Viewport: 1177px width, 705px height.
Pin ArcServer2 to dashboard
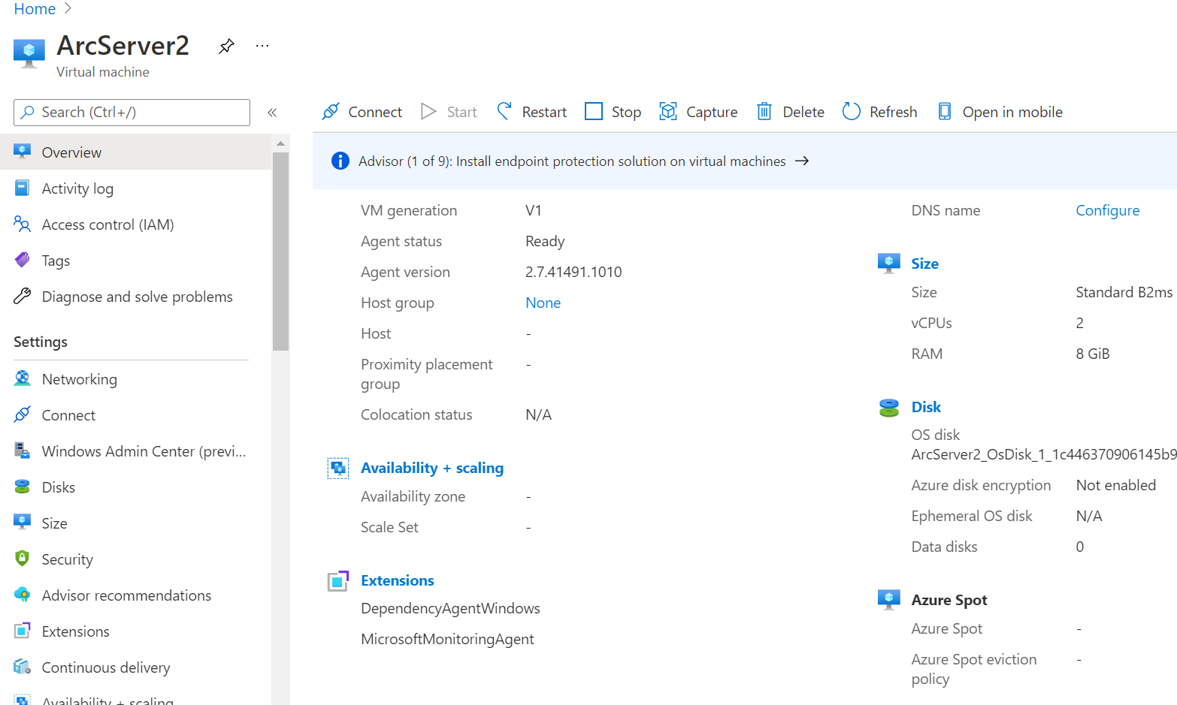tap(226, 47)
